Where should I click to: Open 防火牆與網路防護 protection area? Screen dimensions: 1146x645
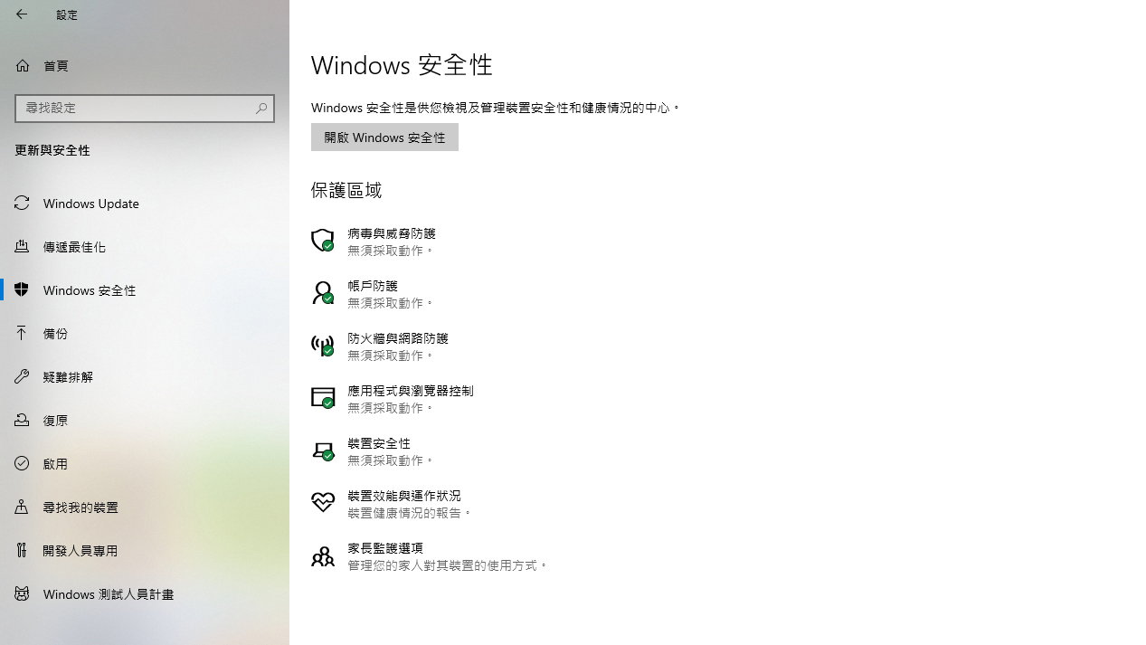pyautogui.click(x=380, y=346)
